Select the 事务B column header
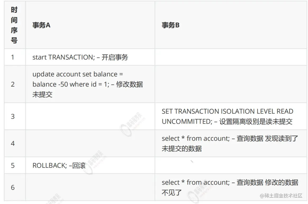 tap(170, 25)
